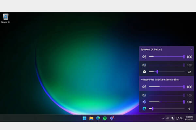Click the Teams volume slider track
Screen dimensions: 196x130
167,102
